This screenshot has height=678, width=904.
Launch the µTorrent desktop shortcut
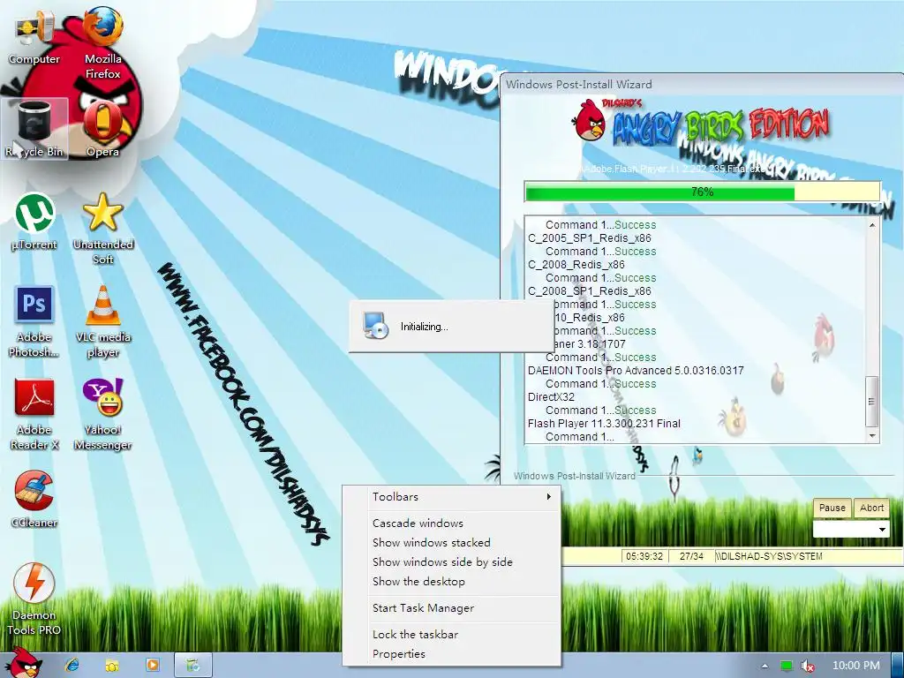click(x=34, y=222)
